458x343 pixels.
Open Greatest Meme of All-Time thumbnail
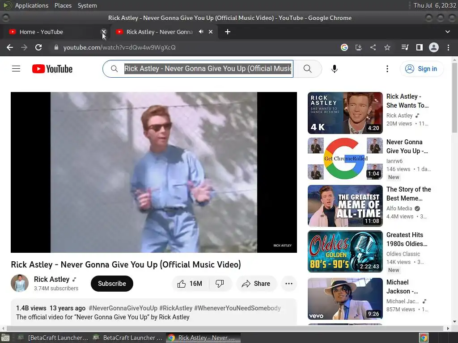click(345, 205)
